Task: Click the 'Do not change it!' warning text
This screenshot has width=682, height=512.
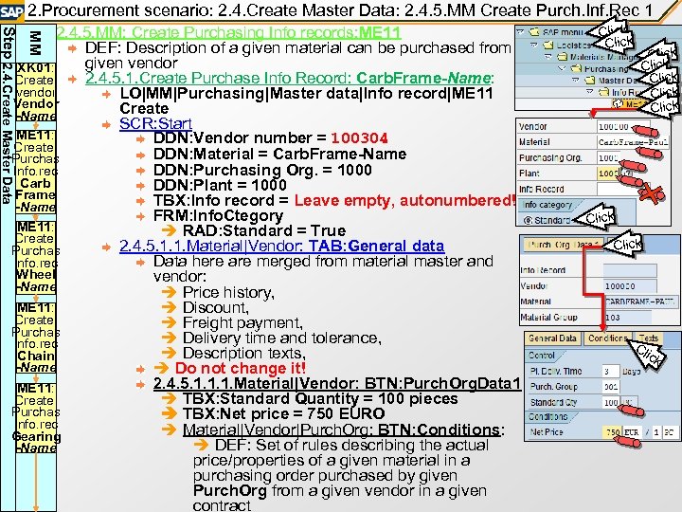Action: coord(241,368)
